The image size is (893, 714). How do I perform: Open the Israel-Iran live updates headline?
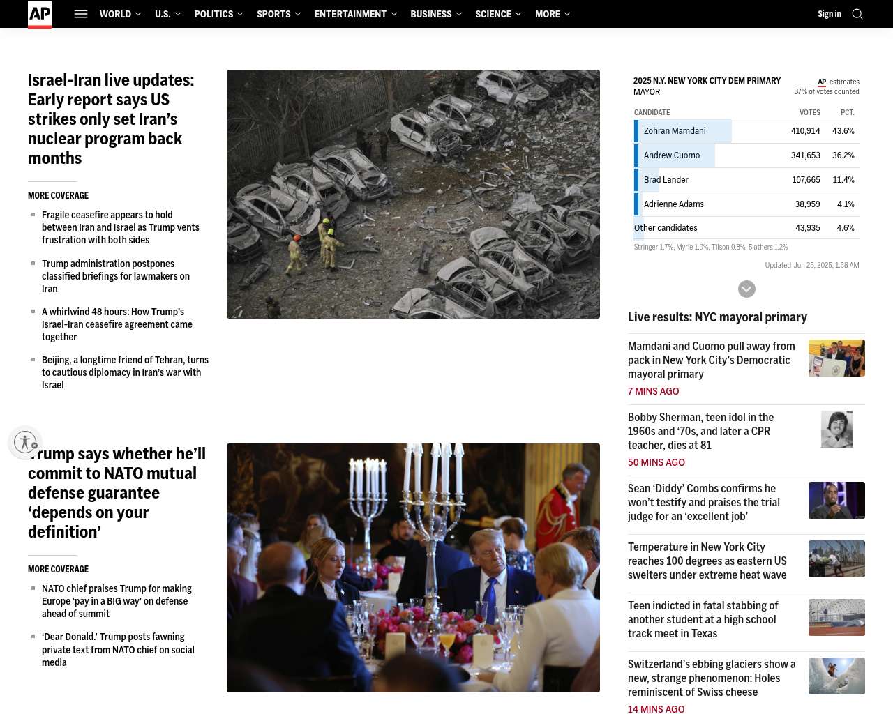112,119
